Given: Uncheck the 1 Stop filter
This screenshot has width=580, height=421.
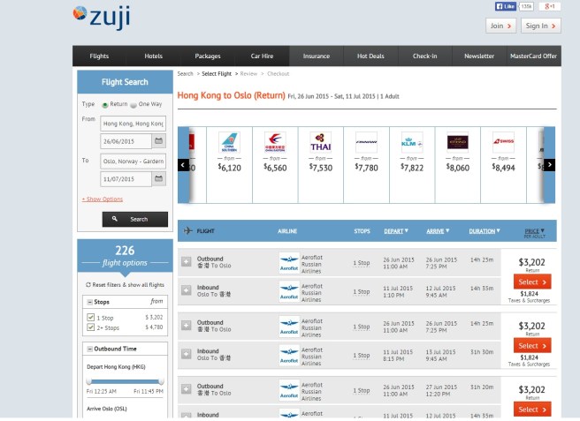Looking at the screenshot, I should (90, 316).
